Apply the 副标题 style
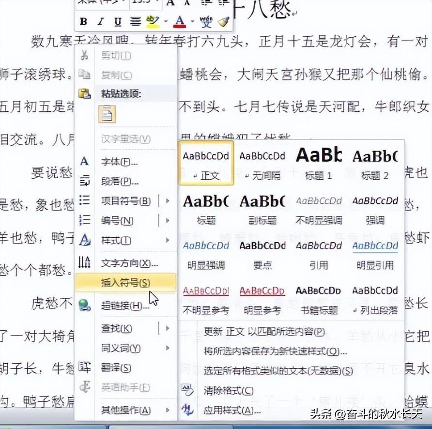 click(262, 209)
